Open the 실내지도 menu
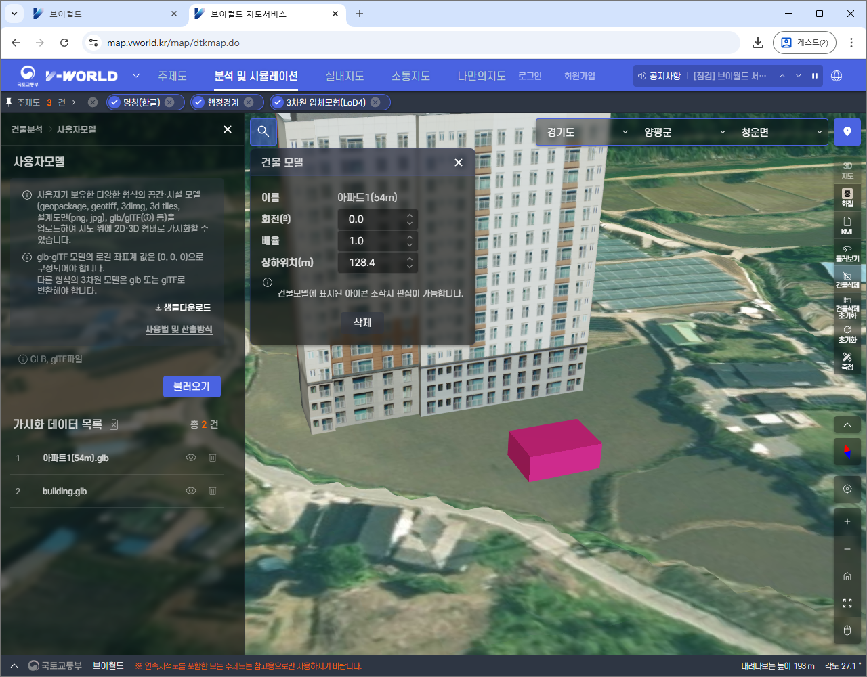867x677 pixels. [x=344, y=76]
